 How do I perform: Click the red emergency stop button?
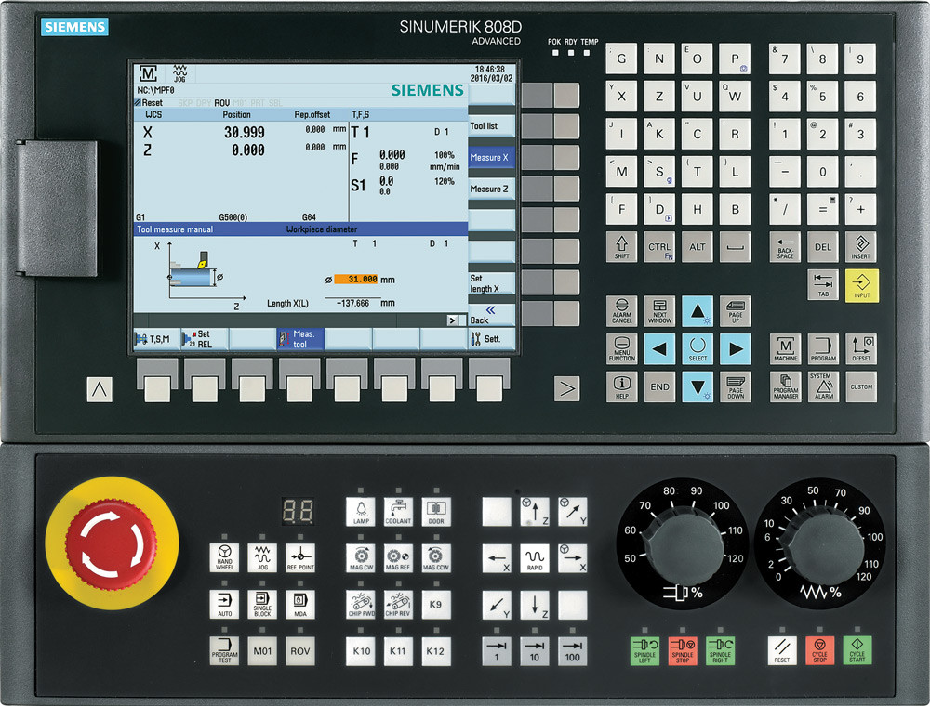pyautogui.click(x=111, y=543)
